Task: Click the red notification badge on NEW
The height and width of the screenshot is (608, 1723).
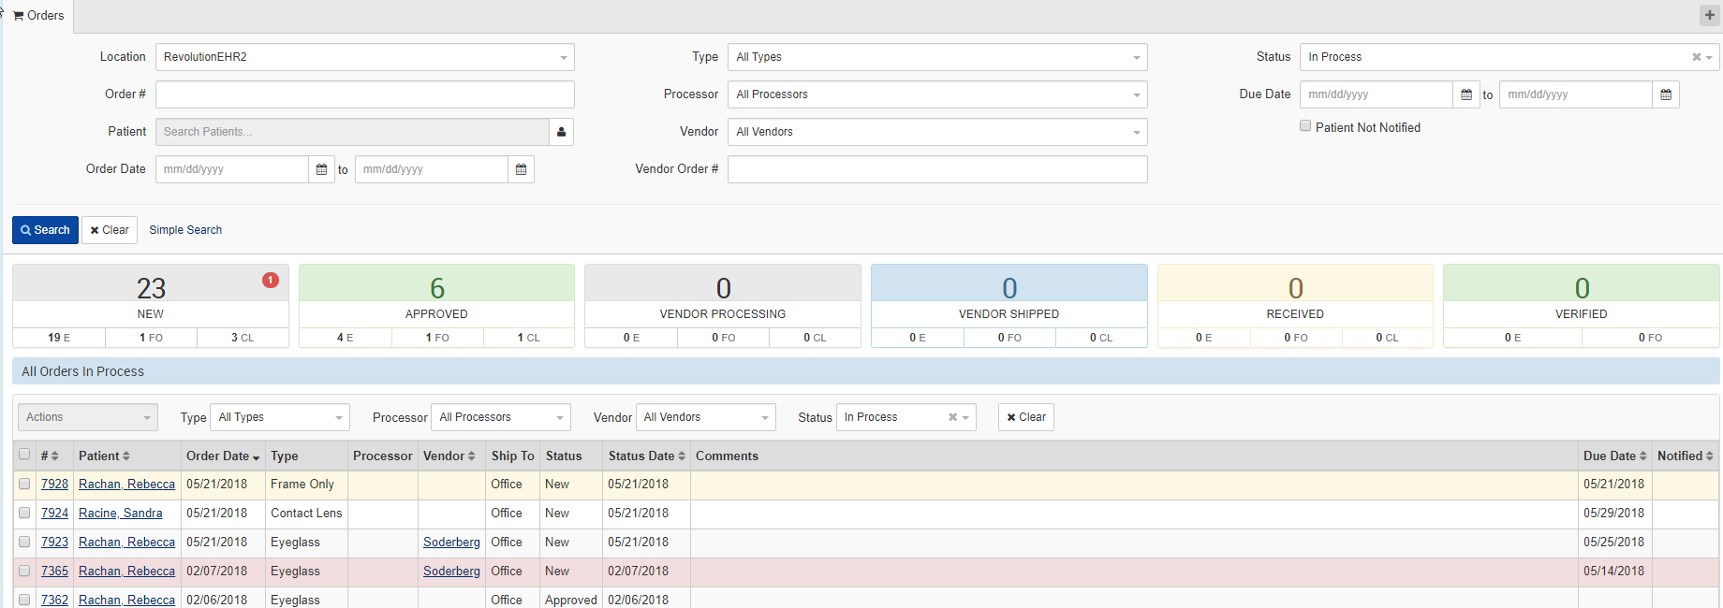Action: click(271, 280)
